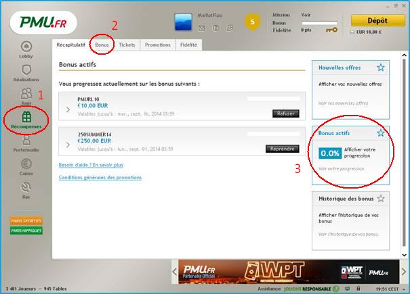Click the Nouvelles offres star icon
The width and height of the screenshot is (410, 294).
pyautogui.click(x=381, y=68)
